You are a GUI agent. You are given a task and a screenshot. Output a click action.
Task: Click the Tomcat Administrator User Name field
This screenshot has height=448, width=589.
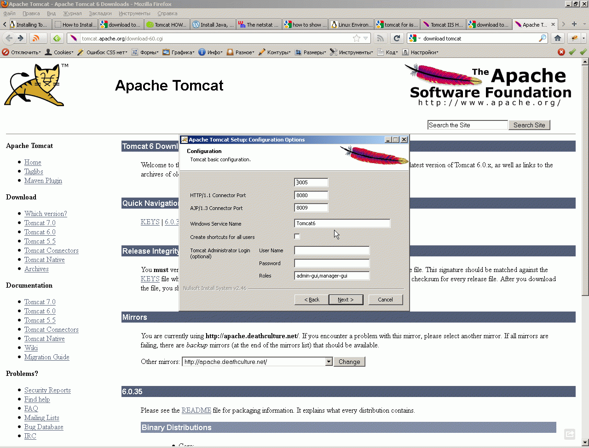[332, 250]
